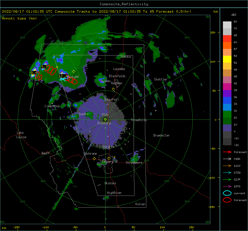Viewport: 248px width, 231px height.
Task: Click the light gray swatch between 80 and 70 dBZ
Action: [x=227, y=25]
